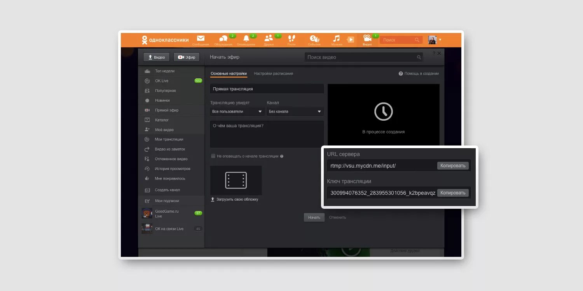Image resolution: width=583 pixels, height=291 pixels.
Task: Copy the URL сервера with Копировать
Action: [453, 166]
